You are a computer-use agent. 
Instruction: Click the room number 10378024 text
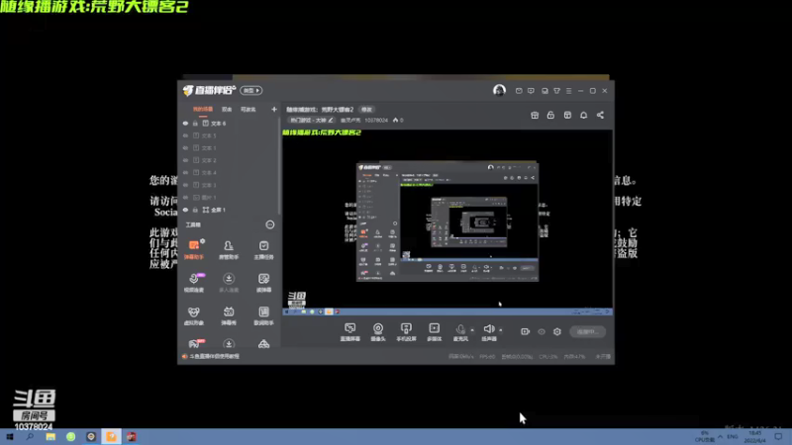(376, 120)
